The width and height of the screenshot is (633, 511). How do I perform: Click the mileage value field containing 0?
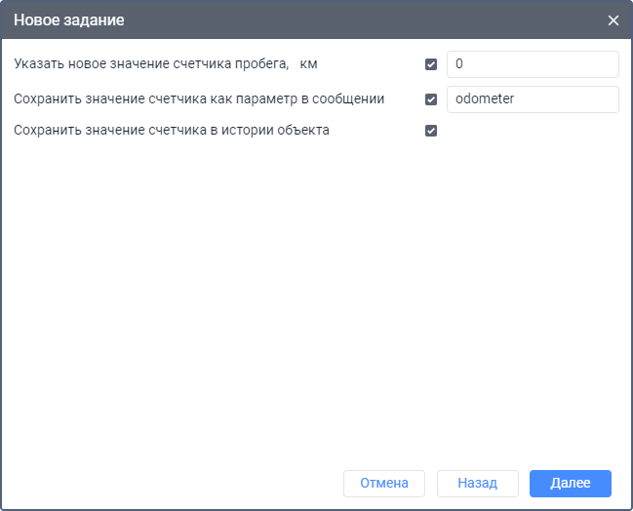[x=532, y=64]
